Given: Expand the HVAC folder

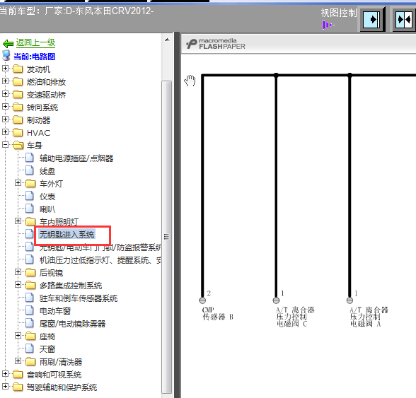Looking at the screenshot, I should [x=5, y=132].
